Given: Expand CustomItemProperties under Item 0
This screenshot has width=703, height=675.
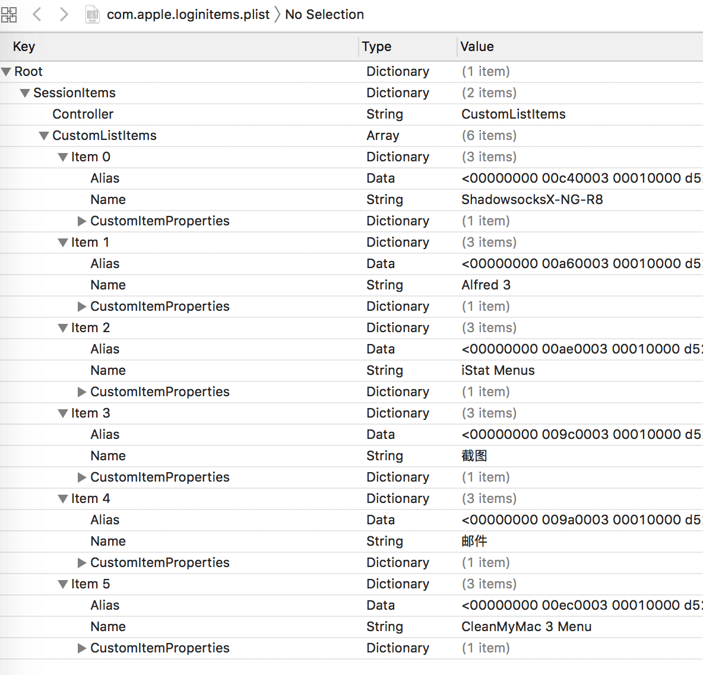Looking at the screenshot, I should coord(81,221).
